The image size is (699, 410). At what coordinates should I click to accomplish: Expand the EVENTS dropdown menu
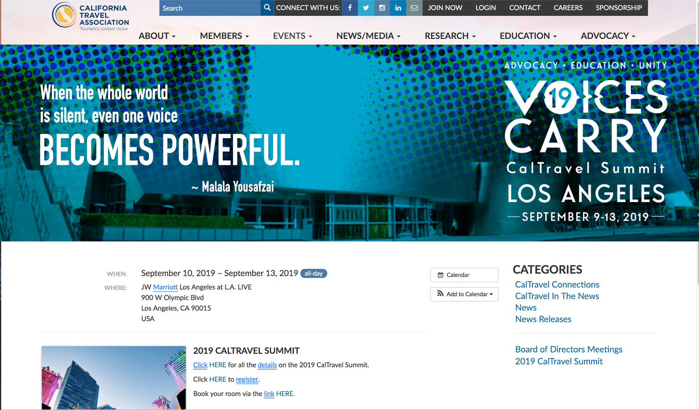(x=293, y=36)
